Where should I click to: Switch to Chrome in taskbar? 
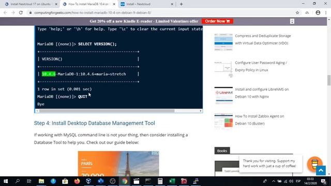124,181
